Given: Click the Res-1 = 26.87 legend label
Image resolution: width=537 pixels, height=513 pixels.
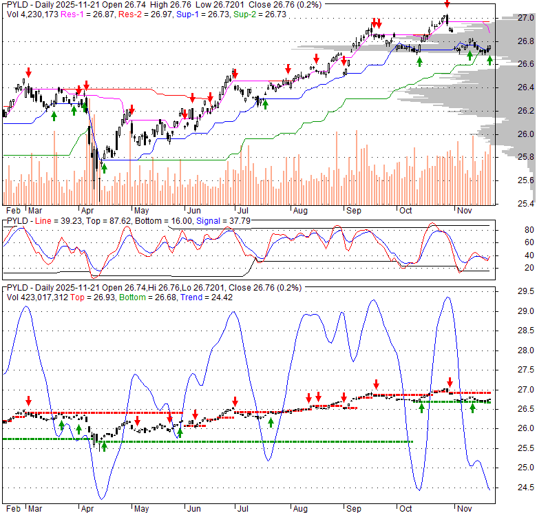Looking at the screenshot, I should coord(87,14).
